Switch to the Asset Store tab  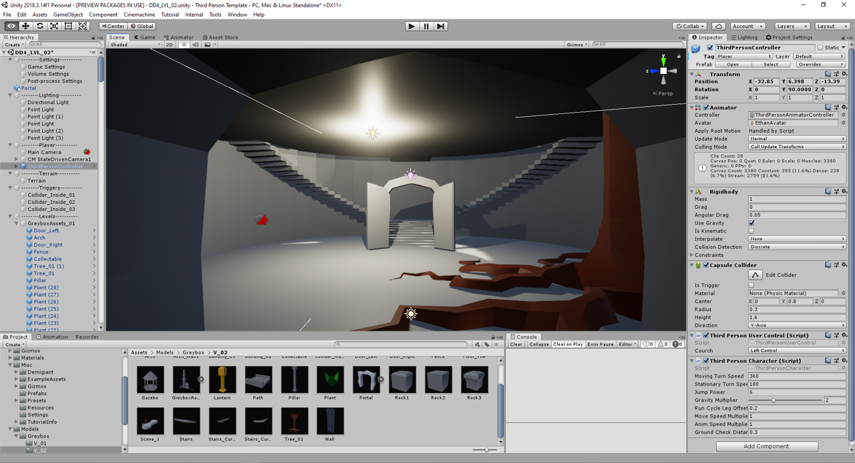coord(220,37)
